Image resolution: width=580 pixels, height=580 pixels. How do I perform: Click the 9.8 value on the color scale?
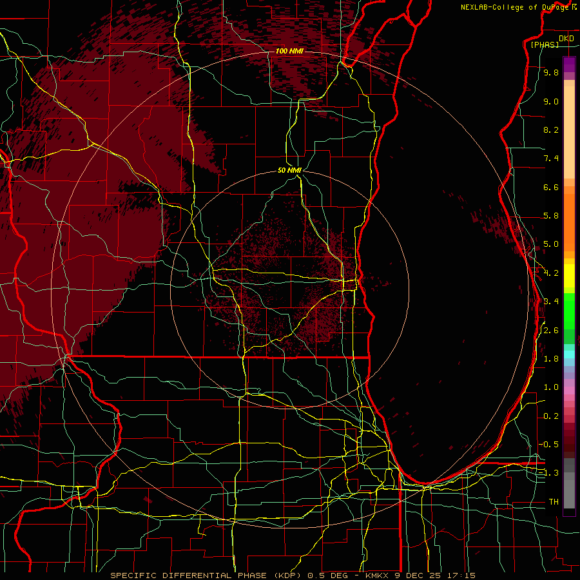pos(551,72)
